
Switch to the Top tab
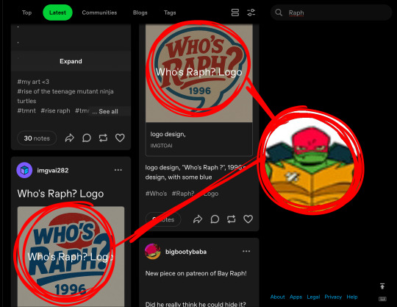coord(26,13)
